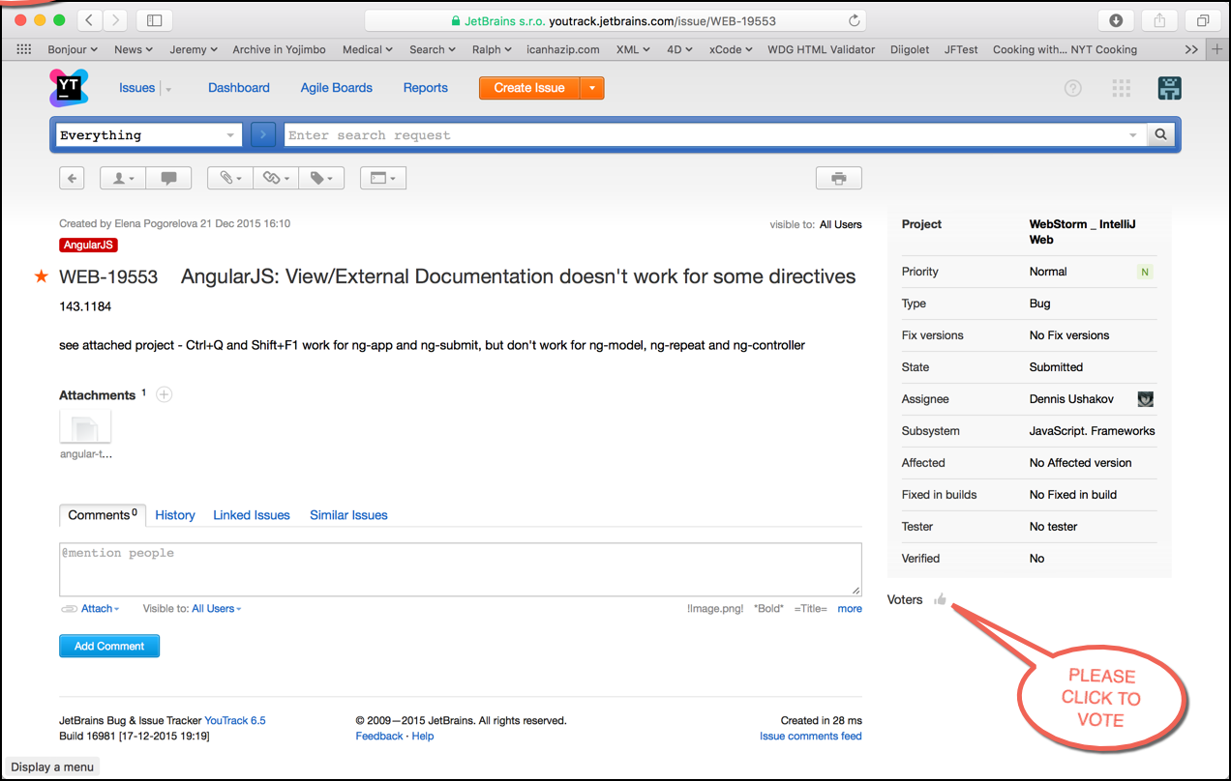Image resolution: width=1231 pixels, height=781 pixels.
Task: Change comment visibility from All Users
Action: 217,609
